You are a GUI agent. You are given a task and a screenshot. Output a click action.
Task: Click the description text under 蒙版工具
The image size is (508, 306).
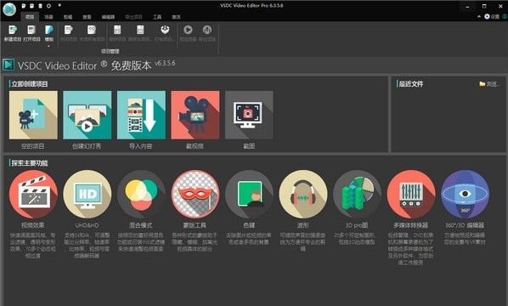(x=195, y=242)
